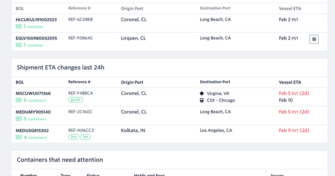Open the Shipment ETA changes last 24h section
The height and width of the screenshot is (176, 335).
click(x=60, y=67)
